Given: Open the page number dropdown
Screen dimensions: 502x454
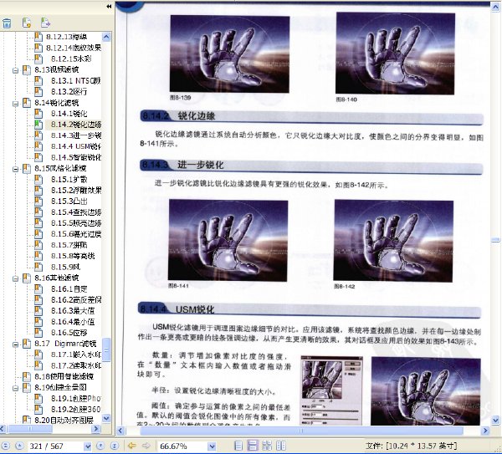Looking at the screenshot, I should 87,446.
